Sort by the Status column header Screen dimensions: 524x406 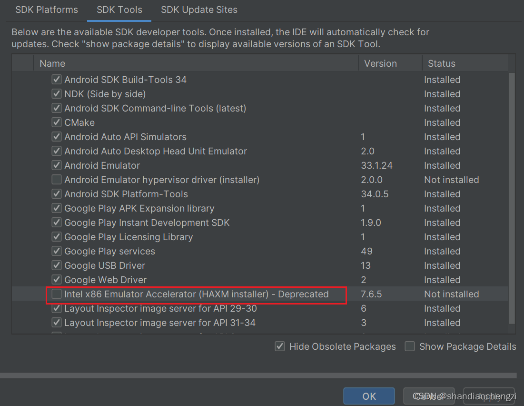coord(465,63)
